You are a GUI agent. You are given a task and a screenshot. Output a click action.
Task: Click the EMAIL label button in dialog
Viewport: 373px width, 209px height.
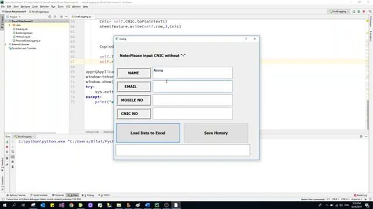(x=133, y=87)
